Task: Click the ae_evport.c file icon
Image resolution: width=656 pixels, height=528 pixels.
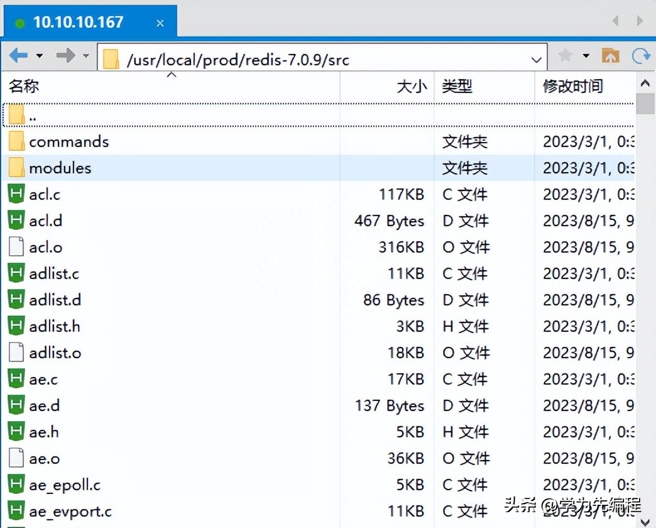Action: click(x=16, y=510)
